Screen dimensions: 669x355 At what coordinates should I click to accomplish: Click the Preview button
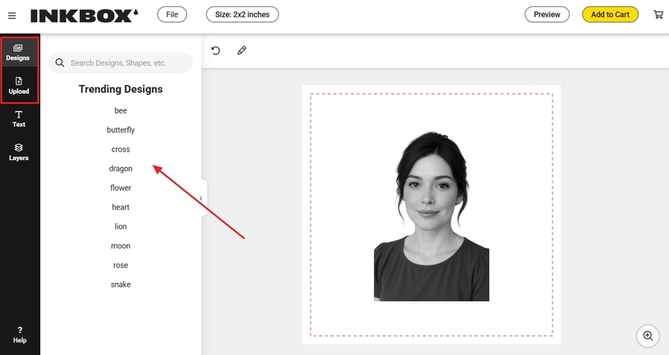click(x=547, y=14)
